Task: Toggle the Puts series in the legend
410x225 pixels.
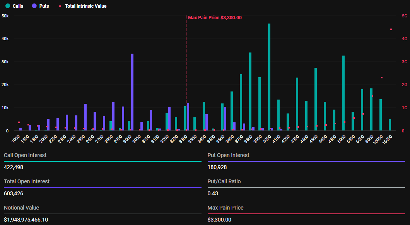Action: click(x=40, y=6)
